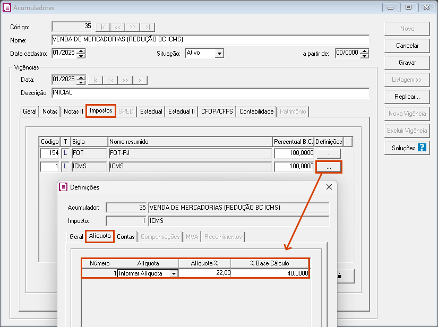The height and width of the screenshot is (327, 438).
Task: Open FOT row Definições ellipsis button
Action: click(x=329, y=153)
